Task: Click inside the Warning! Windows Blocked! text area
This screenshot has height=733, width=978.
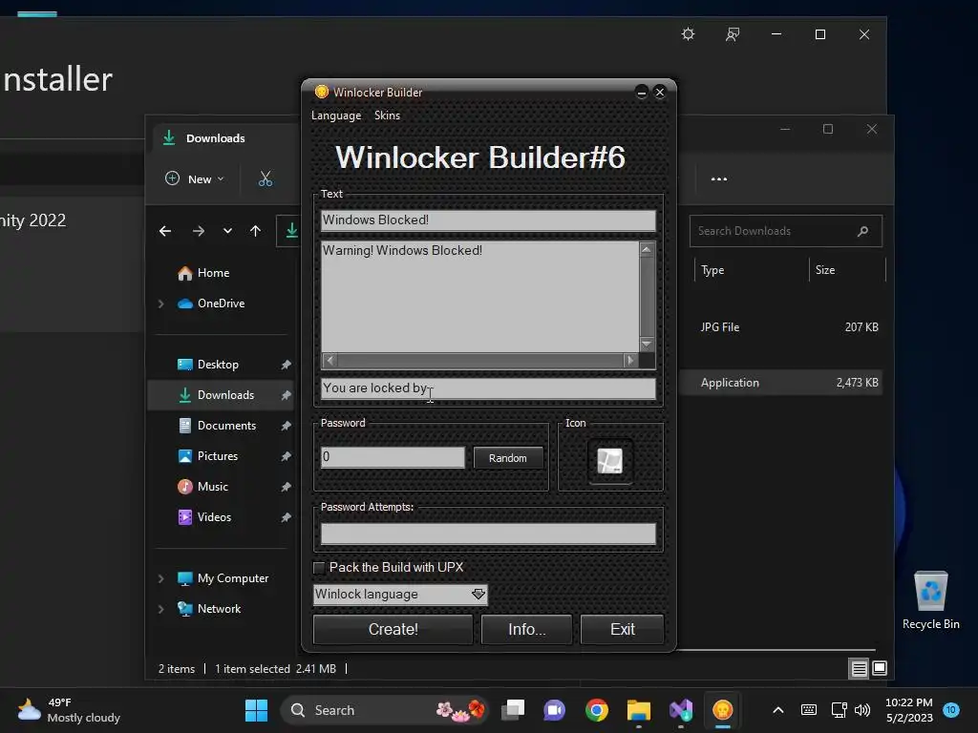Action: [x=479, y=297]
